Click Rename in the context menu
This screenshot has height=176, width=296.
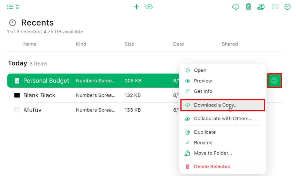203,143
